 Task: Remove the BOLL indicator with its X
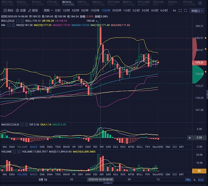(22, 21)
